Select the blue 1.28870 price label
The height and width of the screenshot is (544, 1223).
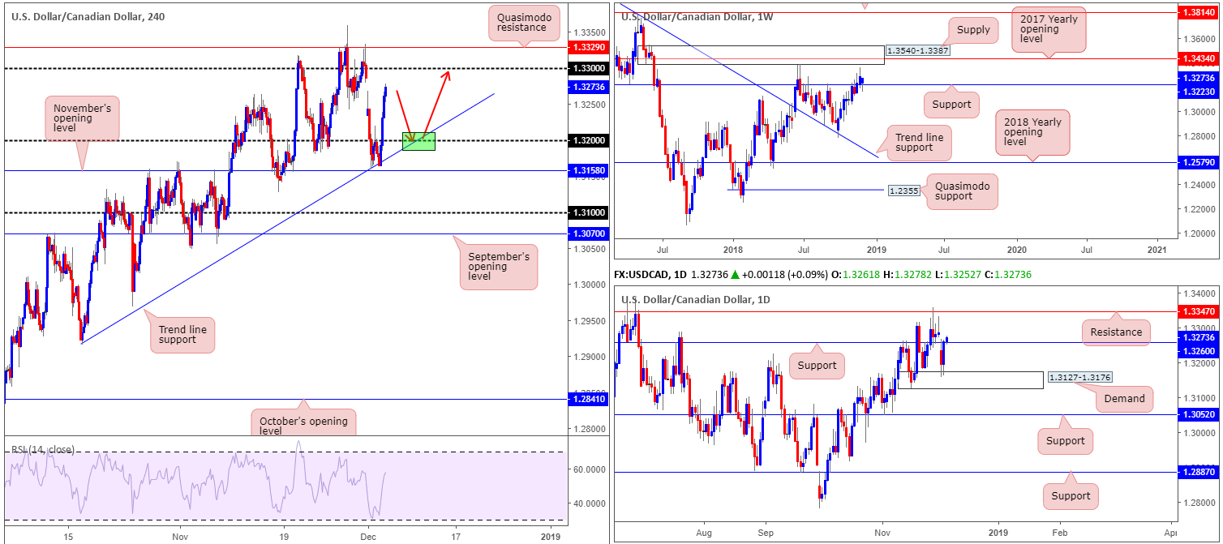pyautogui.click(x=1199, y=471)
